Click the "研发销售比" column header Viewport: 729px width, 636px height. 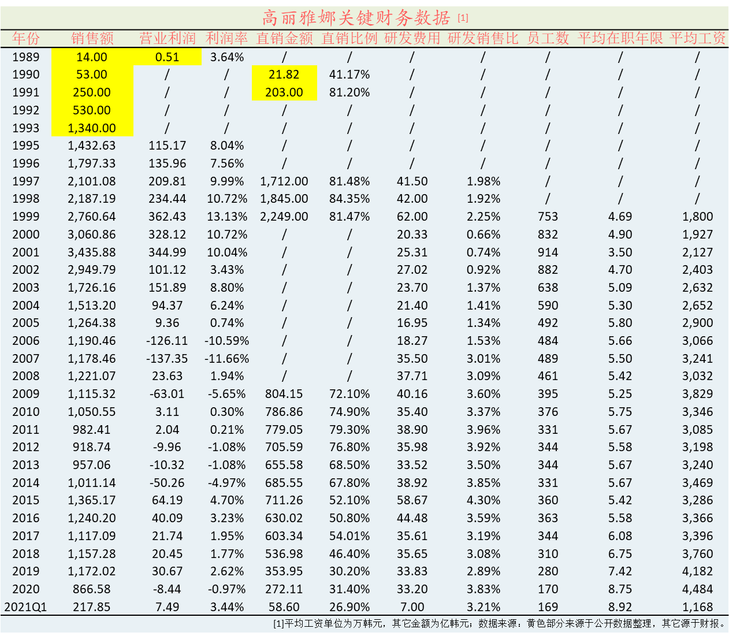point(483,39)
